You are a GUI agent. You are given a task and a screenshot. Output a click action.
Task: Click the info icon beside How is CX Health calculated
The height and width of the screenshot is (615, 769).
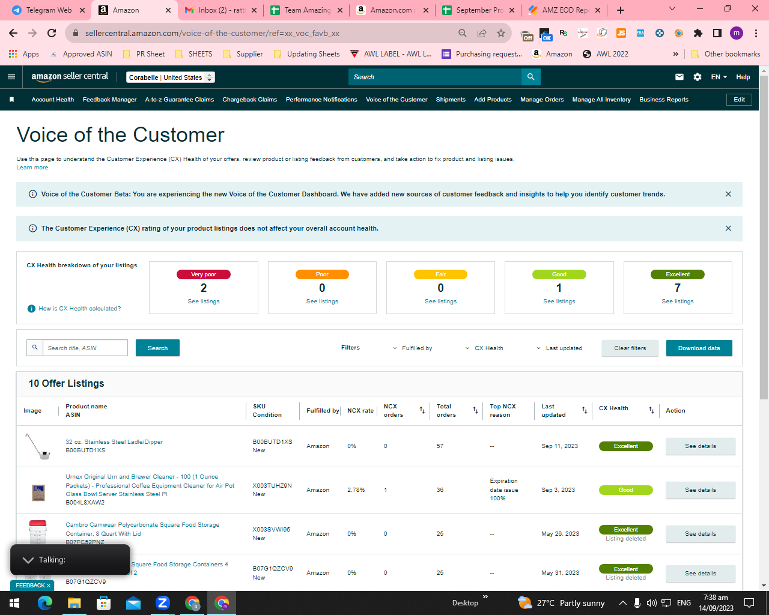pyautogui.click(x=31, y=309)
